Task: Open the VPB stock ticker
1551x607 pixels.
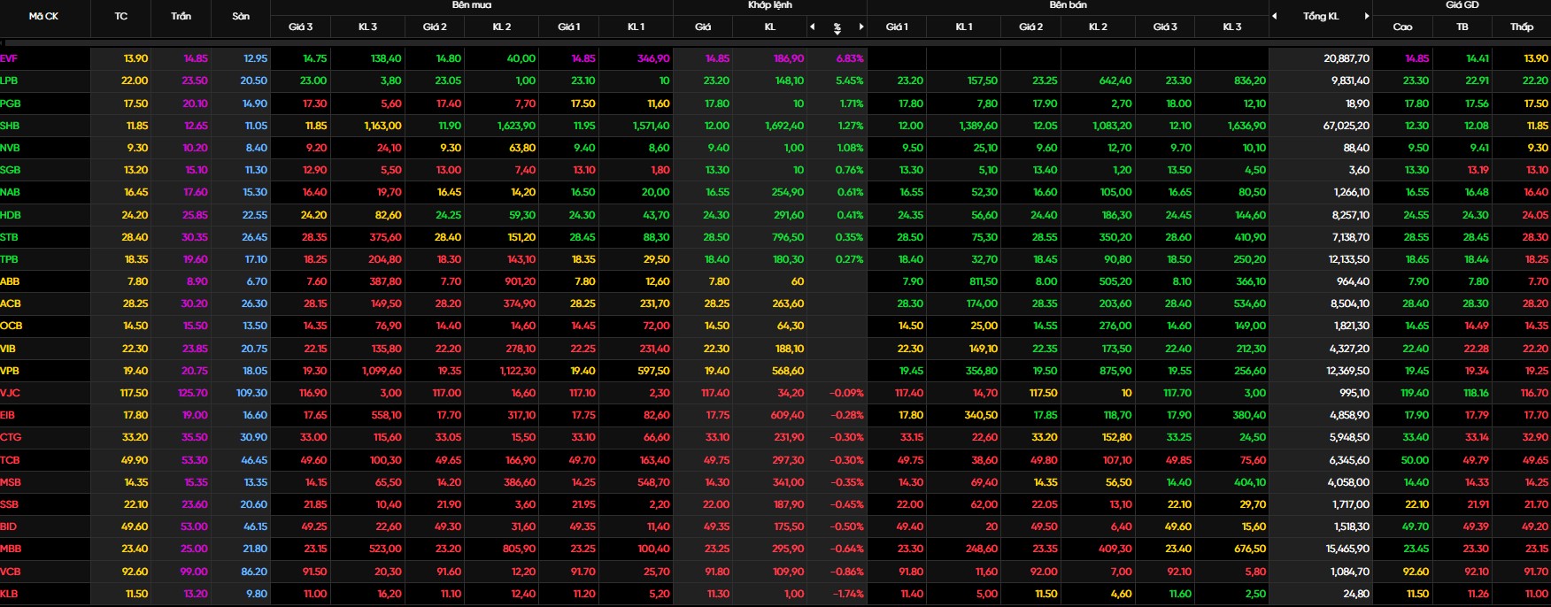Action: [10, 371]
